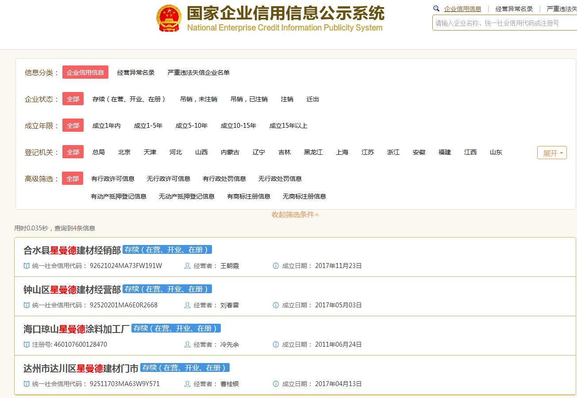Image resolution: width=577 pixels, height=398 pixels.
Task: Filter by 无行政处罚信息
Action: click(280, 179)
